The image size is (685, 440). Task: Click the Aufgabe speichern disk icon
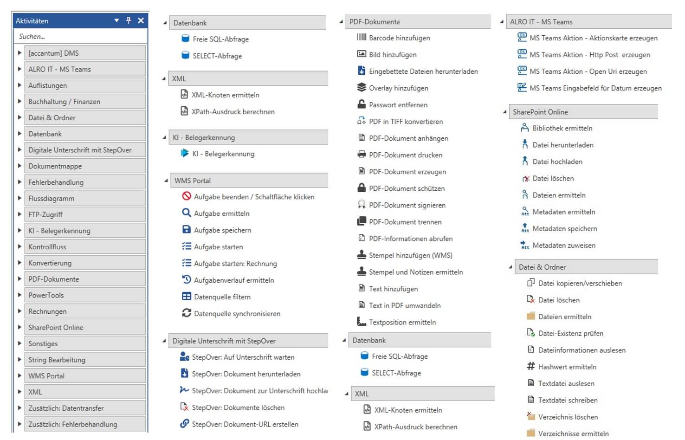187,230
